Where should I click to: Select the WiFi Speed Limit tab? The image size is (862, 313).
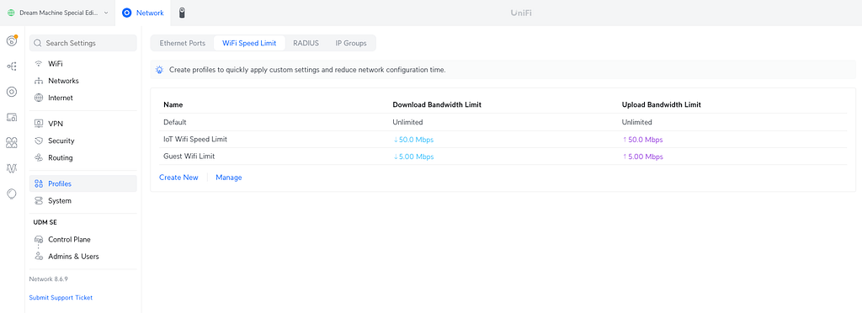[x=249, y=43]
